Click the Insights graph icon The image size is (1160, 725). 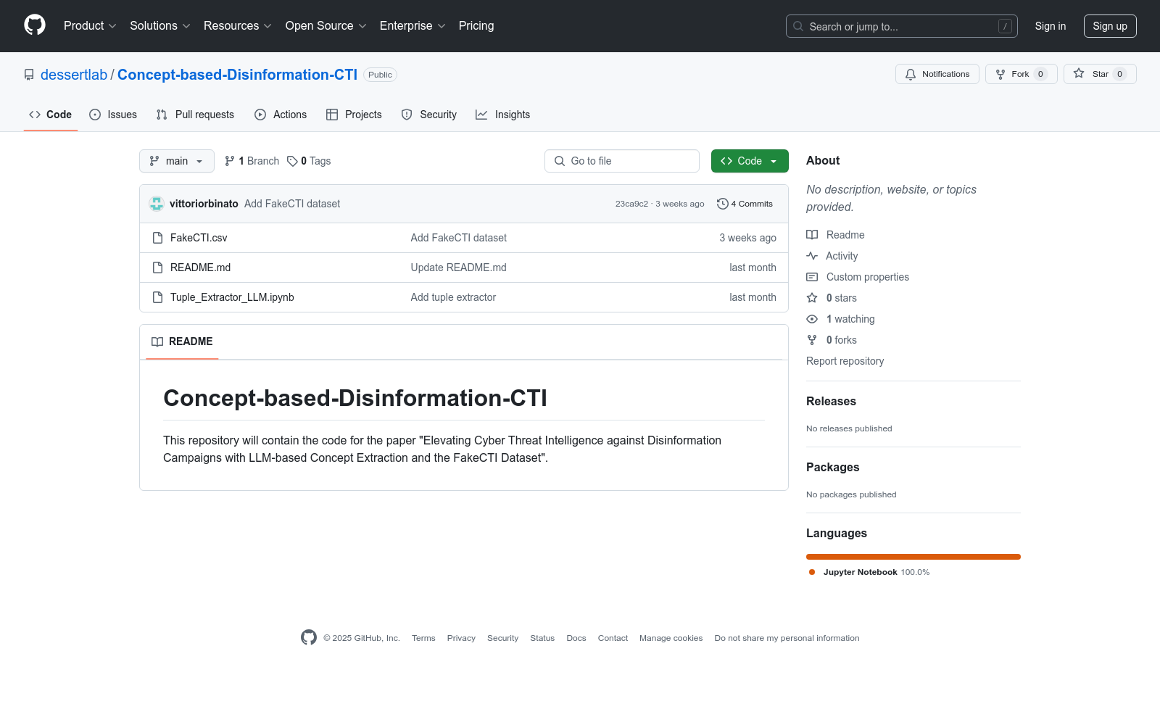pyautogui.click(x=481, y=115)
